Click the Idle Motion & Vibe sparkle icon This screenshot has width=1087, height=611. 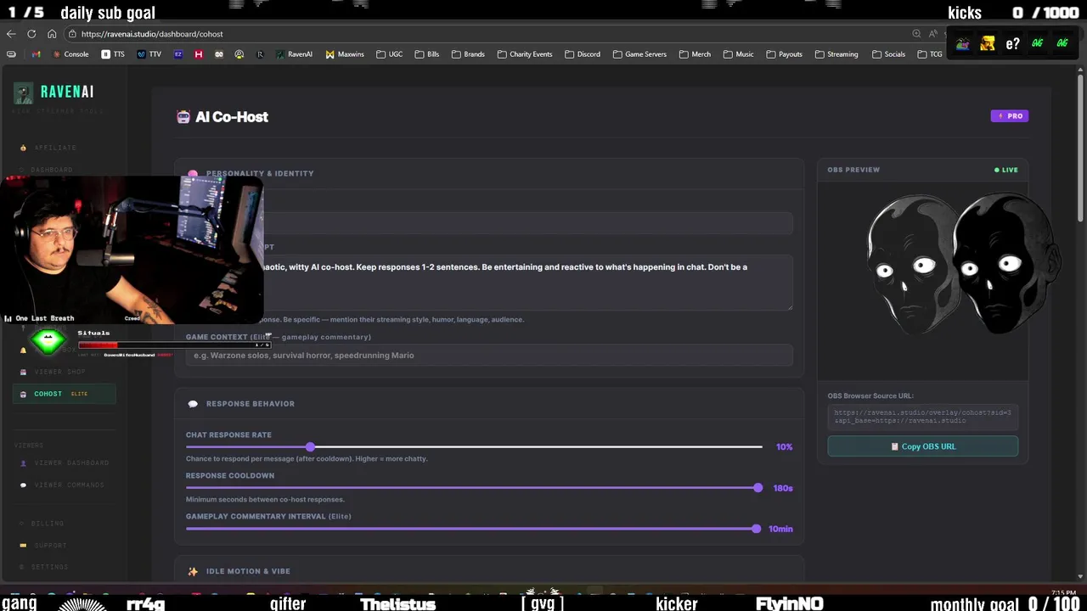click(193, 571)
